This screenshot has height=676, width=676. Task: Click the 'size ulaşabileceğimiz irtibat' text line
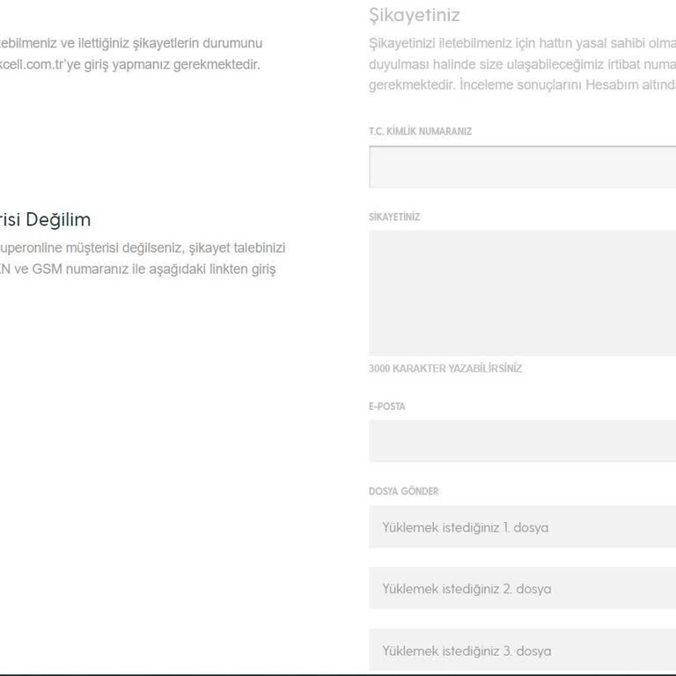point(546,64)
